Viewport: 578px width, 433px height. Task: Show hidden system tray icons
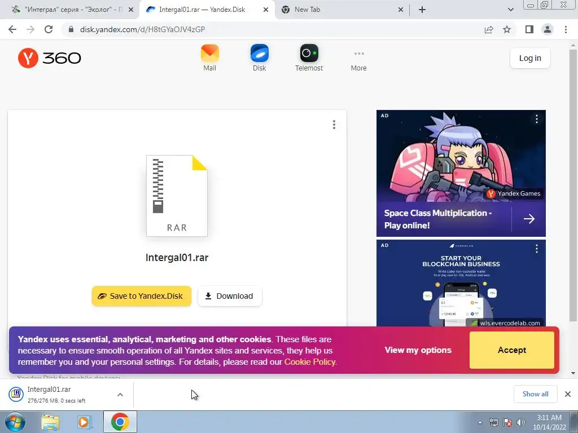(480, 422)
